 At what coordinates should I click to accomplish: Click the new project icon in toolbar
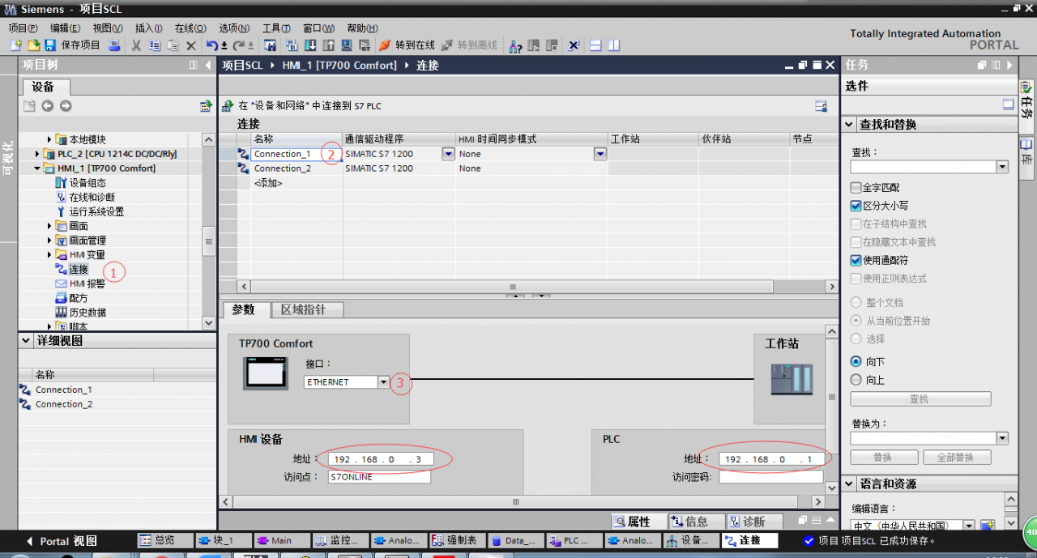(15, 45)
